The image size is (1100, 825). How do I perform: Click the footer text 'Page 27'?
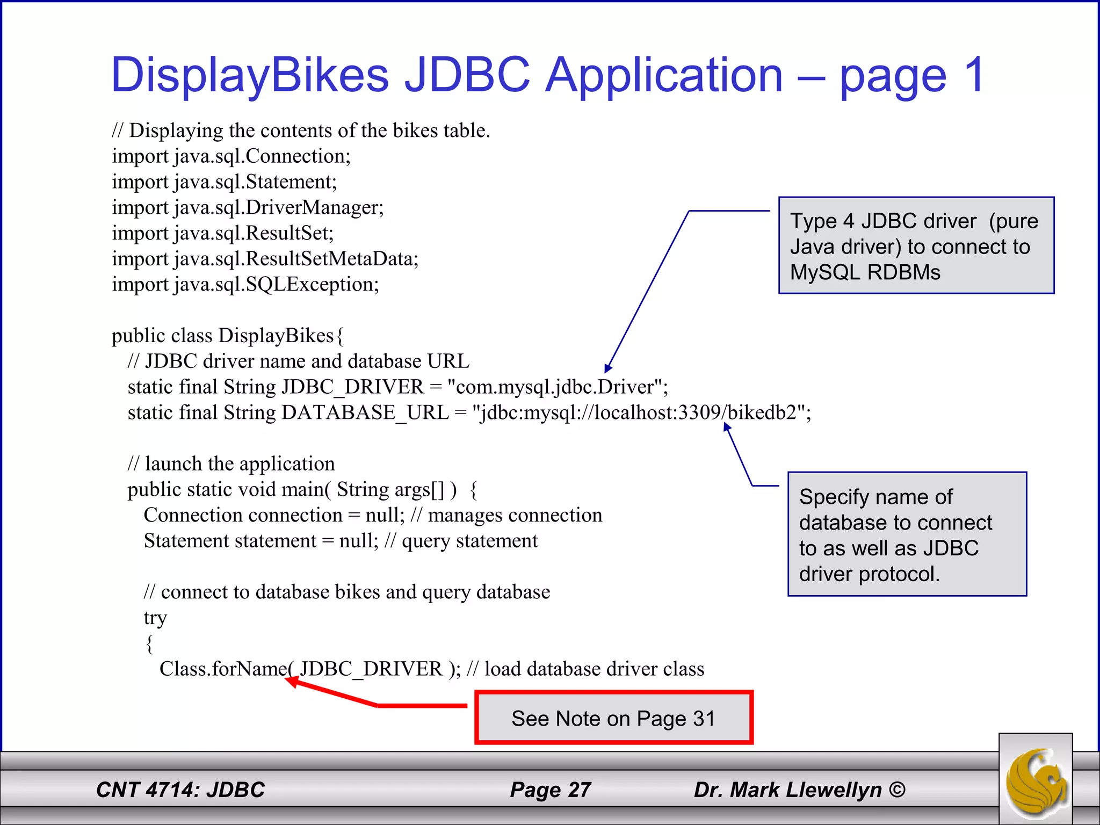click(551, 790)
